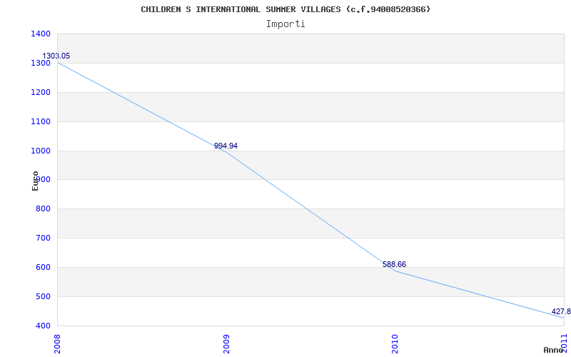Screen dimensions: 571x357
Task: Click the Importi subtitle
Action: pyautogui.click(x=285, y=24)
